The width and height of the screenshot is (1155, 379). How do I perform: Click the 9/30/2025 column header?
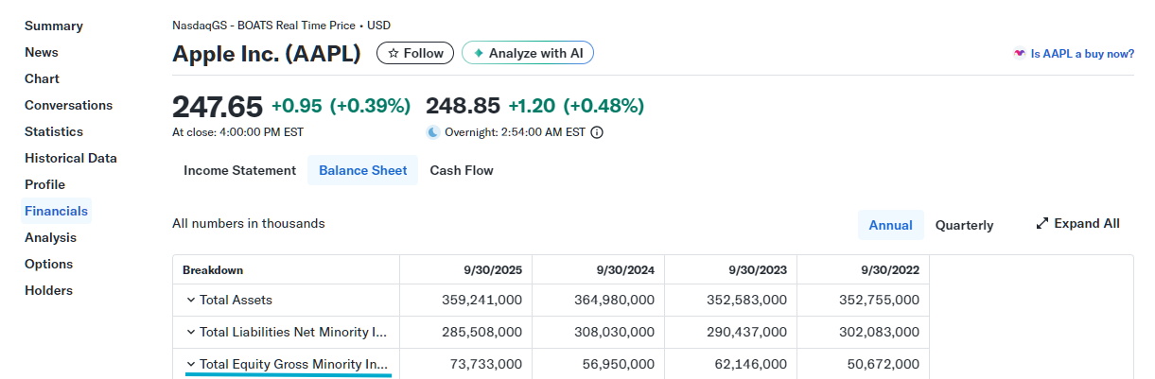(493, 269)
